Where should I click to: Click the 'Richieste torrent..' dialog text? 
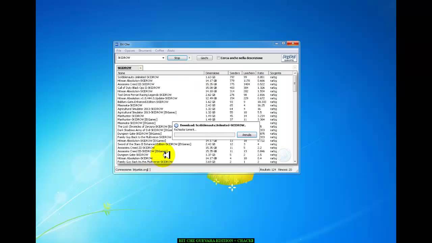tap(185, 130)
